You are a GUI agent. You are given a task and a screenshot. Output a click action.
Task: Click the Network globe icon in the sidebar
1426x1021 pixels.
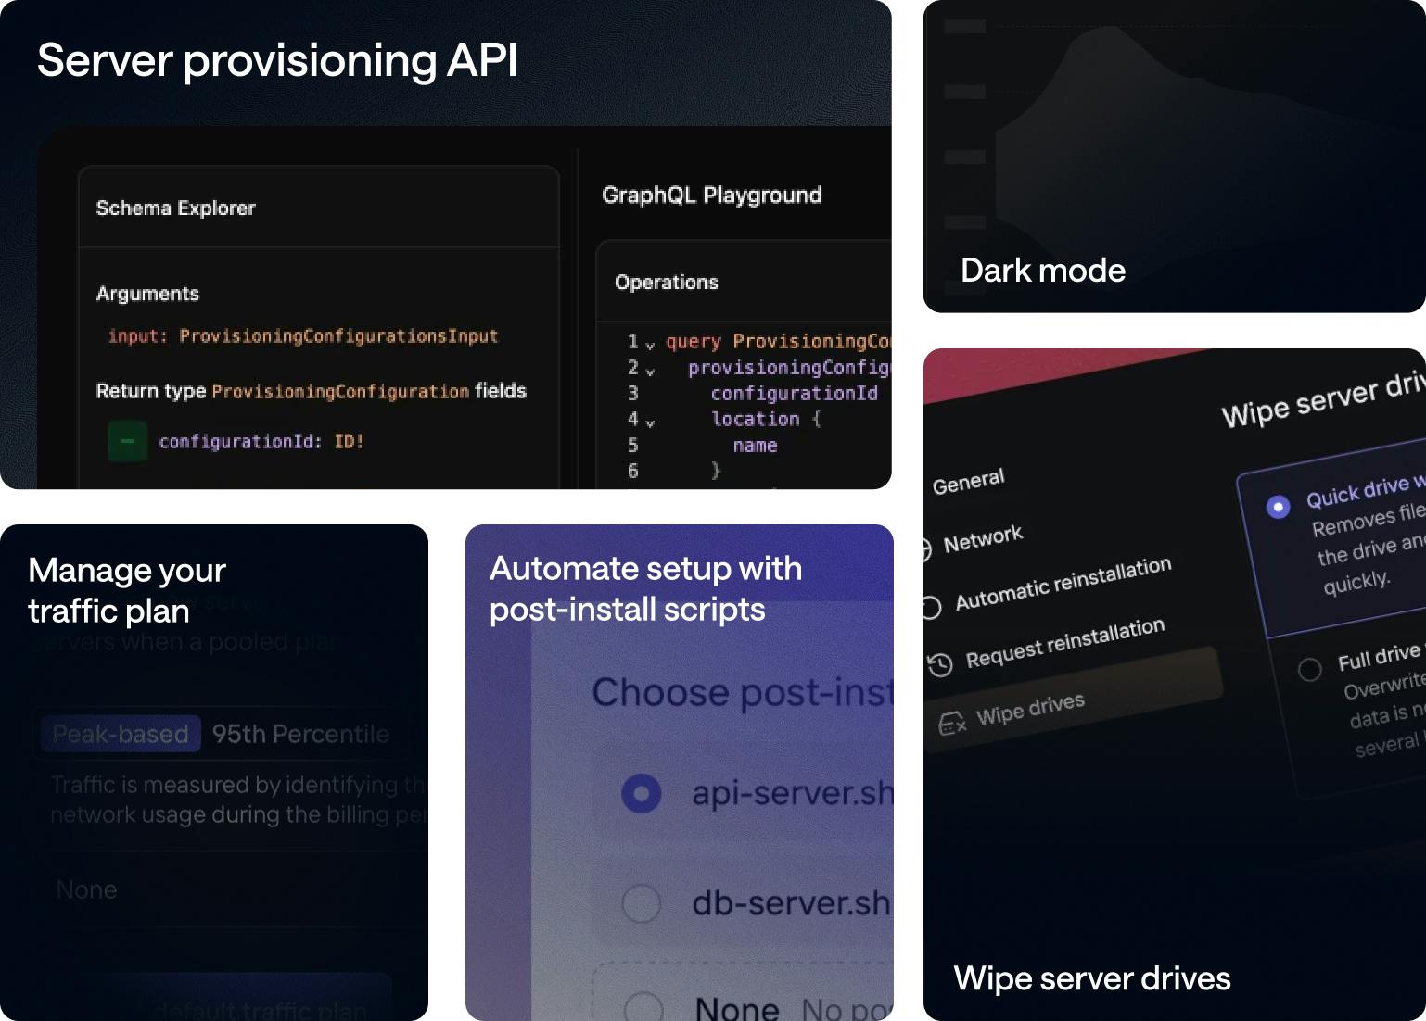click(x=928, y=548)
